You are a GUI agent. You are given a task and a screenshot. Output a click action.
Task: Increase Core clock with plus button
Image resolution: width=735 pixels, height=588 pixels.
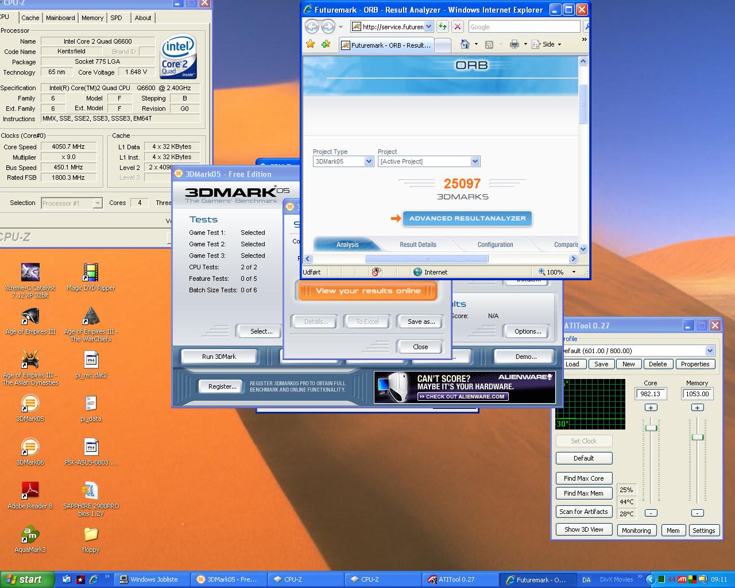click(651, 408)
